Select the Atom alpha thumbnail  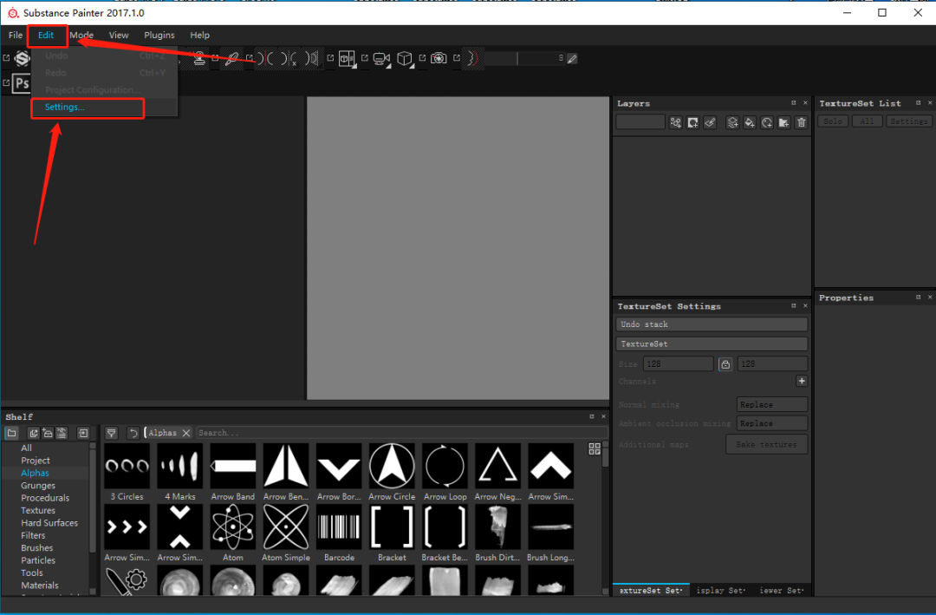point(233,527)
